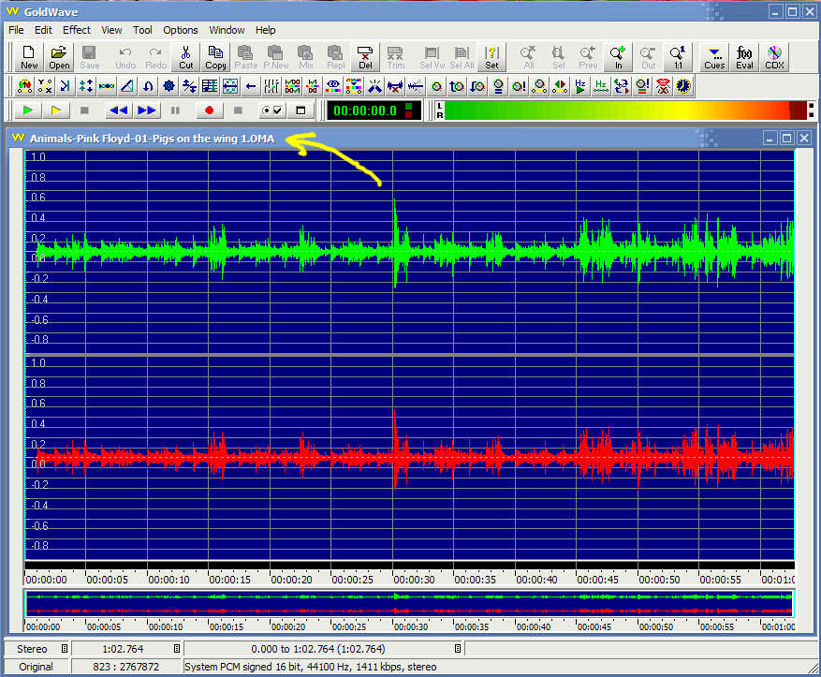The height and width of the screenshot is (677, 821).
Task: Apply the Reverse left-arrow effect
Action: [x=251, y=86]
